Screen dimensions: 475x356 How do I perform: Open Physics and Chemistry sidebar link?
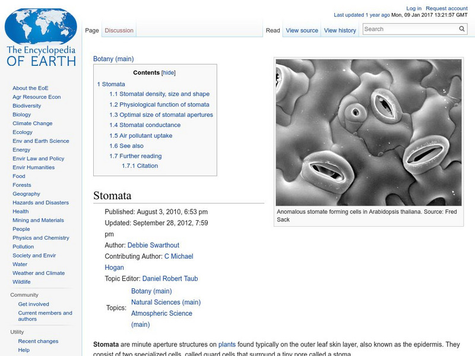40,238
